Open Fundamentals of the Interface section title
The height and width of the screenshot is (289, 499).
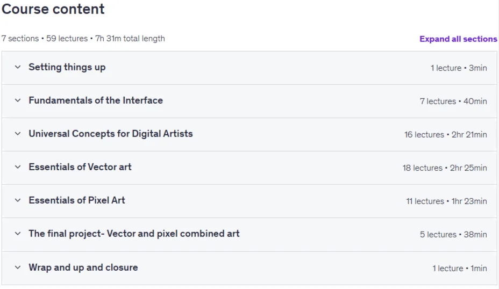coord(96,100)
